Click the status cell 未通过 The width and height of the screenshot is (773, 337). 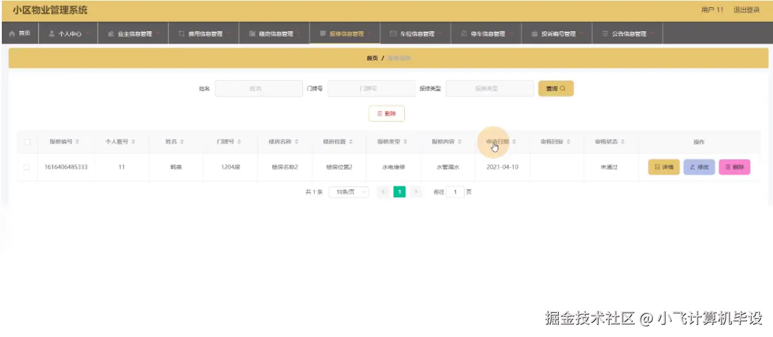click(609, 167)
